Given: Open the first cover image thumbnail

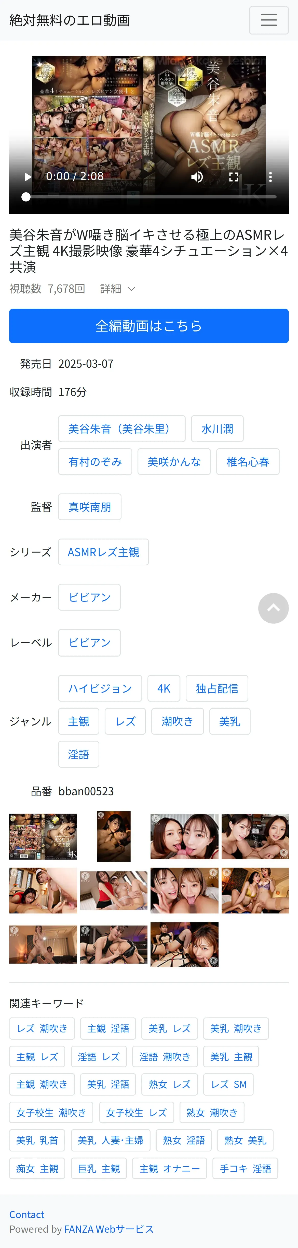Looking at the screenshot, I should point(43,836).
